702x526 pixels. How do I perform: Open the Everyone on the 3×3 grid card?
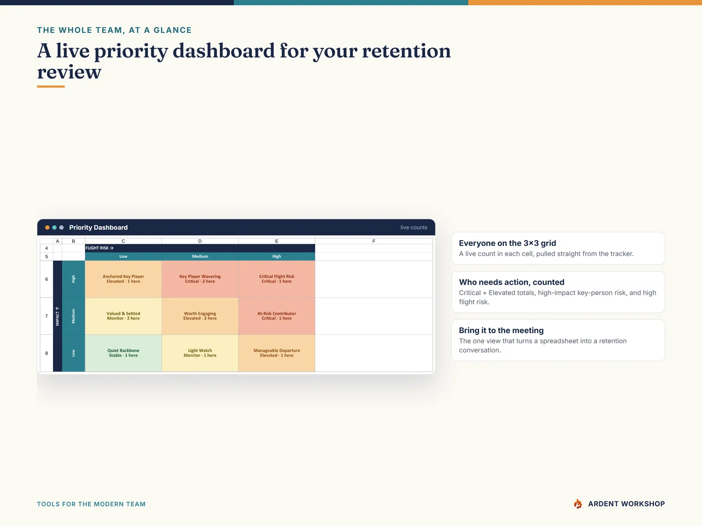tap(558, 248)
